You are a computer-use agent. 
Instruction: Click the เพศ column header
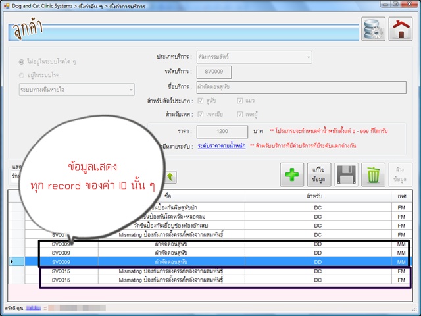point(402,196)
